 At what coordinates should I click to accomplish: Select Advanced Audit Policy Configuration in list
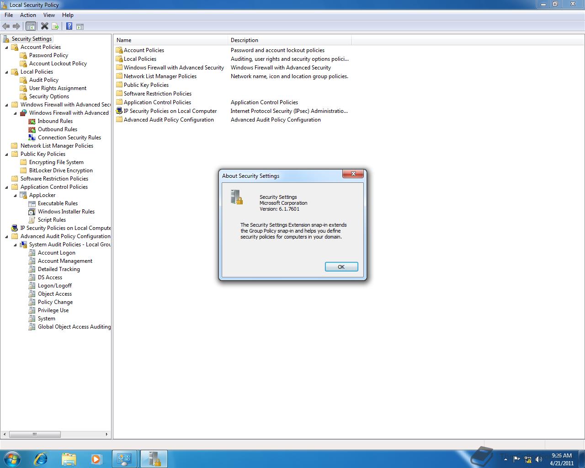[x=169, y=120]
